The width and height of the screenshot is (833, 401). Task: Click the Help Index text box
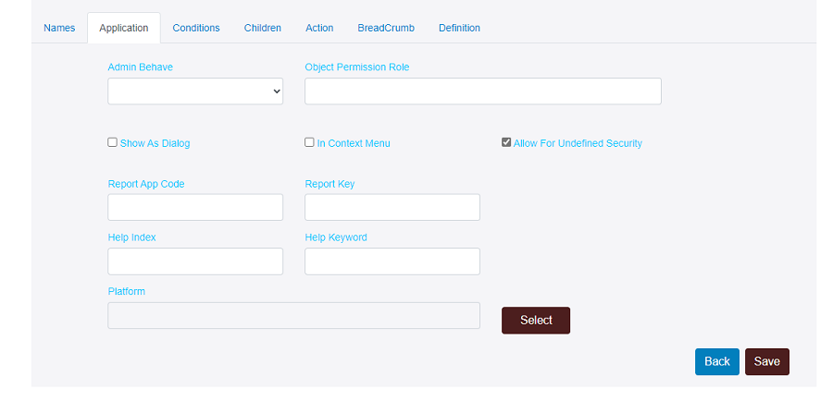point(195,261)
